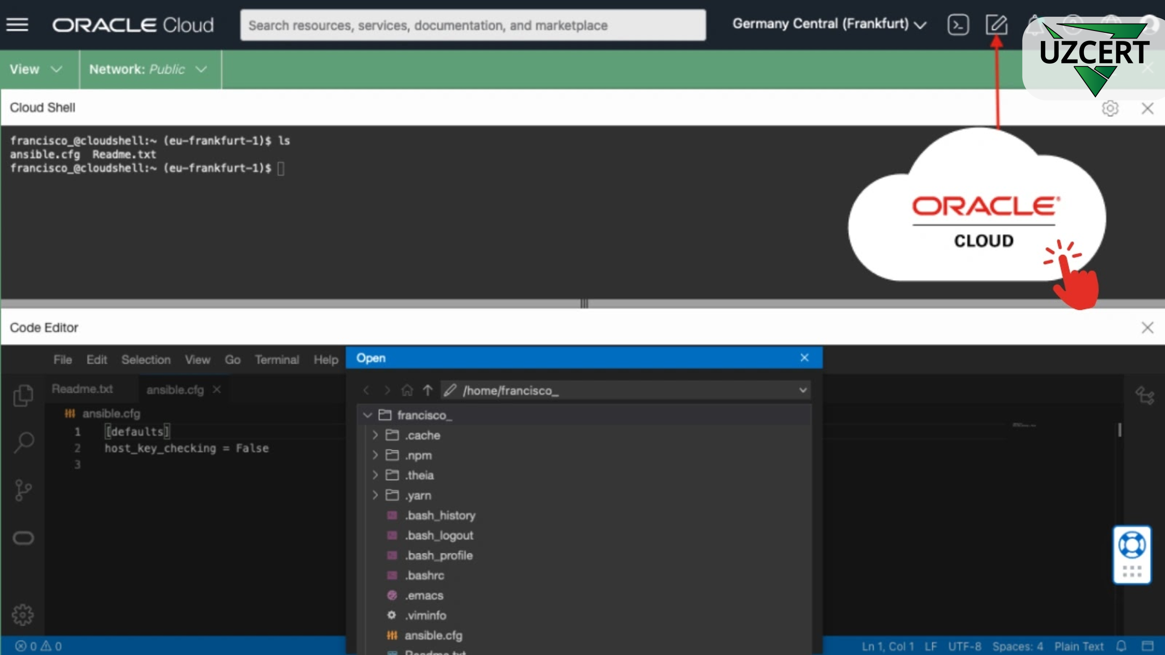
Task: Open the outline icon at editor right edge
Action: (x=1145, y=395)
